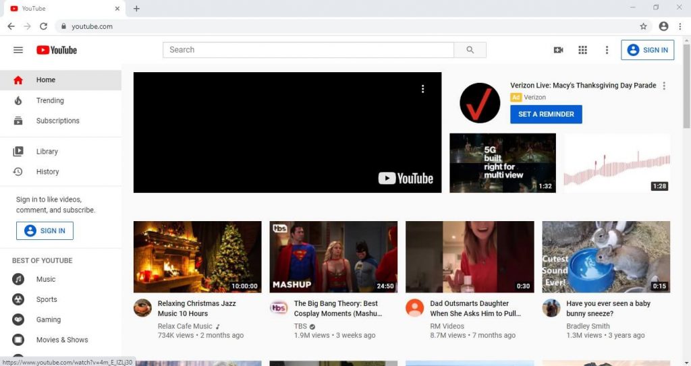This screenshot has width=691, height=366.
Task: Click TBS channel avatar
Action: 279,308
